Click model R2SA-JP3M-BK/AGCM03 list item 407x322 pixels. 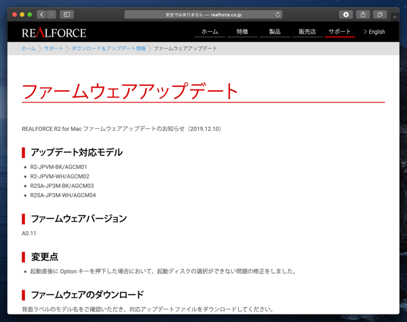[62, 186]
